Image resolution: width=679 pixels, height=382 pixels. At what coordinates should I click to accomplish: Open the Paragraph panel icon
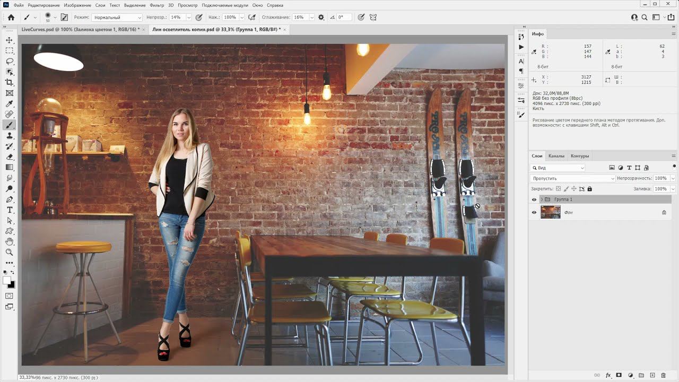521,71
